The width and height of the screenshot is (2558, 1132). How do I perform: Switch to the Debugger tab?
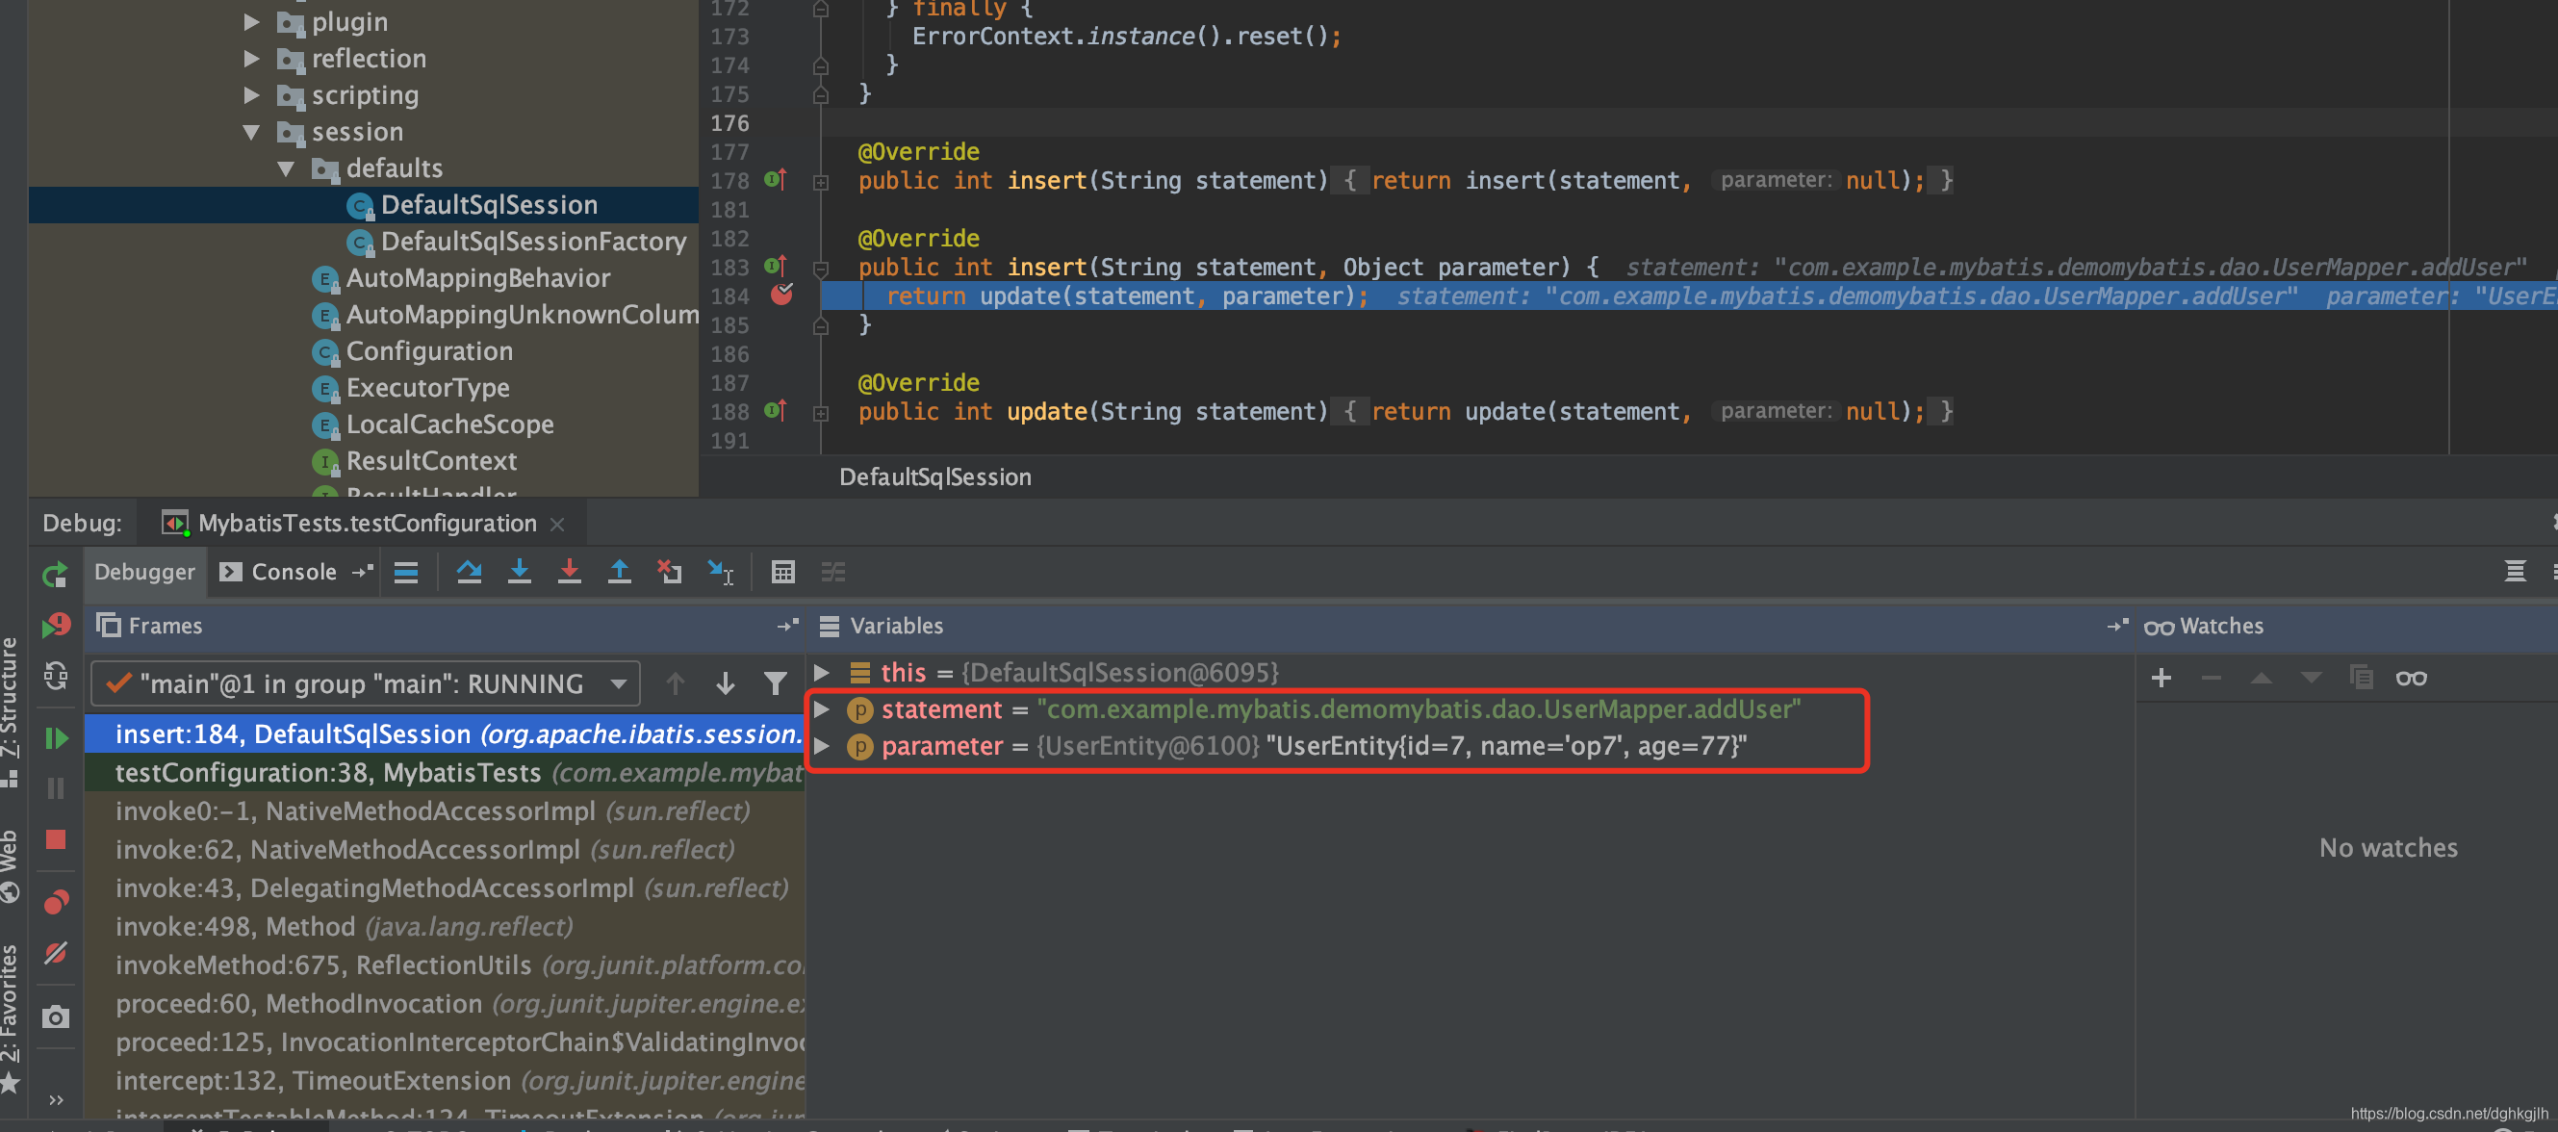(145, 572)
